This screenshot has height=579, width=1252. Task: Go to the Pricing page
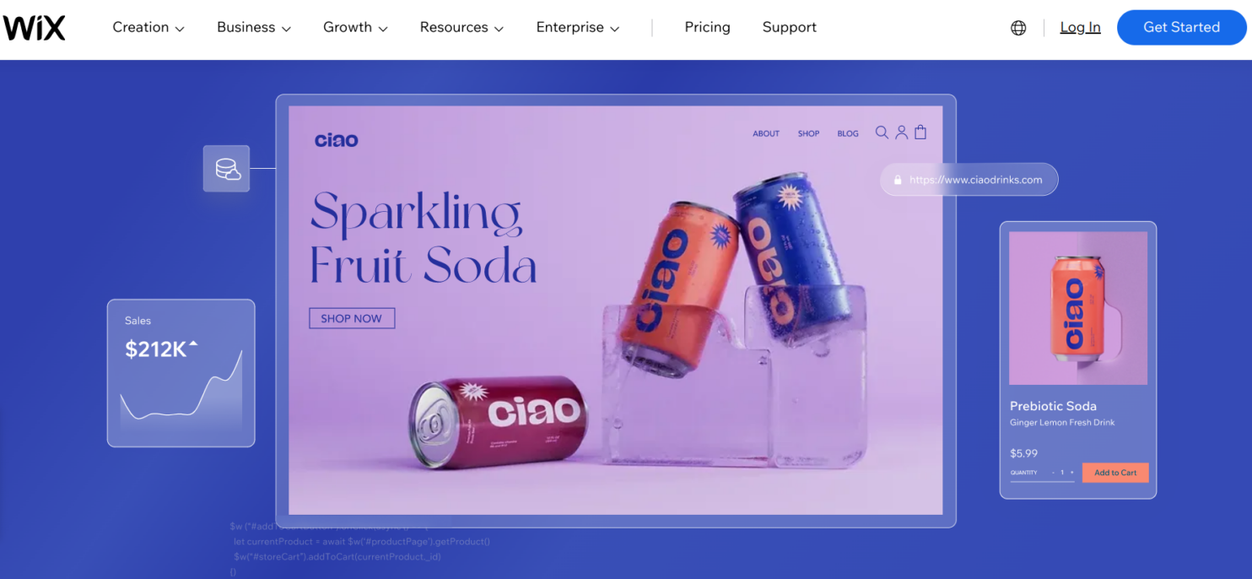coord(707,28)
